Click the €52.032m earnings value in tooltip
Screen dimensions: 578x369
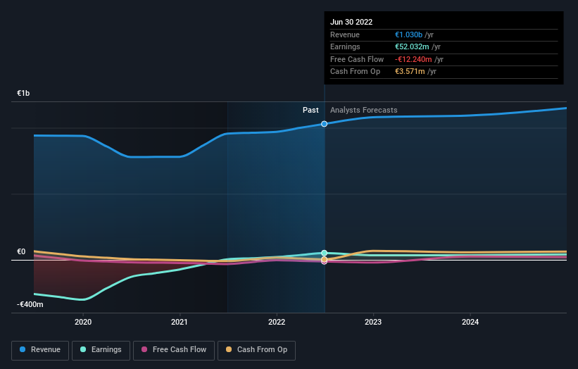[412, 46]
